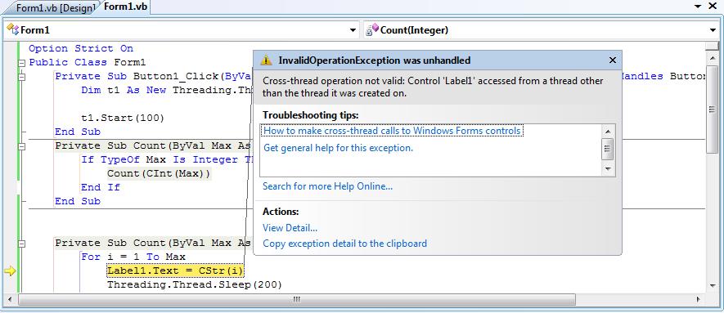
Task: Click the editor vertical scrollbar thumb
Action: (x=713, y=110)
